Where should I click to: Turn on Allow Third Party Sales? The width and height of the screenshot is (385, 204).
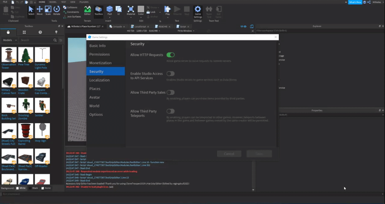click(171, 92)
